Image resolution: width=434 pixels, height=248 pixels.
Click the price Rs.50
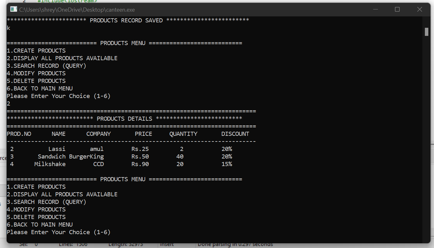point(140,157)
